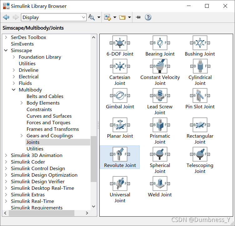Select the Planar Joint block icon
The height and width of the screenshot is (226, 235).
coord(120,125)
